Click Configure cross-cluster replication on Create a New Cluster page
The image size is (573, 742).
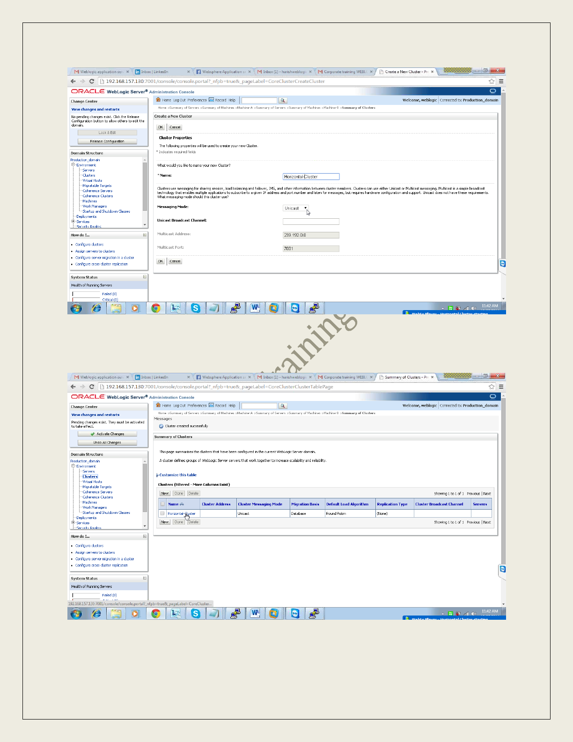pos(102,264)
